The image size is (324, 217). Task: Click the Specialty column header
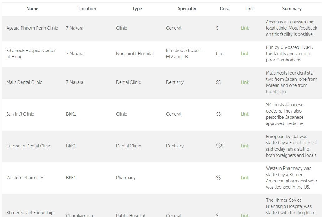(x=187, y=9)
